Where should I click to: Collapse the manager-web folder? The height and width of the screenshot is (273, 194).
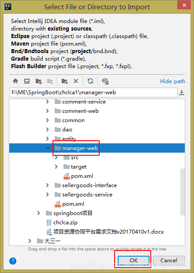coord(48,148)
